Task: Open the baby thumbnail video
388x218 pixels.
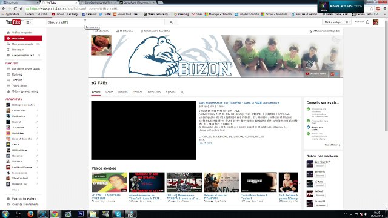Action: pos(289,182)
